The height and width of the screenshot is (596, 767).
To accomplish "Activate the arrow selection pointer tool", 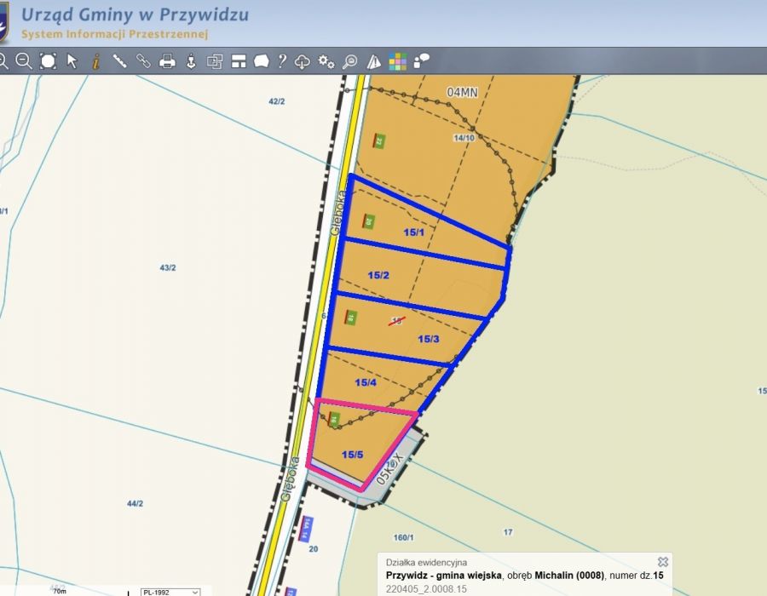I will point(72,60).
